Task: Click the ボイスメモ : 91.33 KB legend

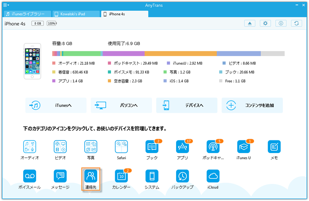Action: (128, 72)
